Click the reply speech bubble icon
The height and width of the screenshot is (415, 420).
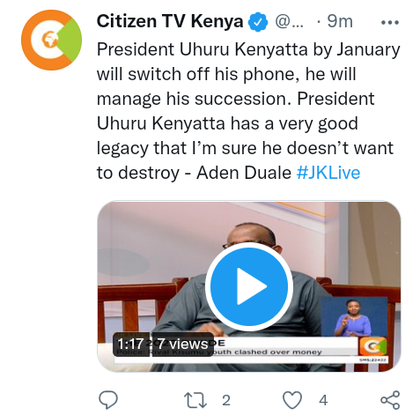click(108, 400)
